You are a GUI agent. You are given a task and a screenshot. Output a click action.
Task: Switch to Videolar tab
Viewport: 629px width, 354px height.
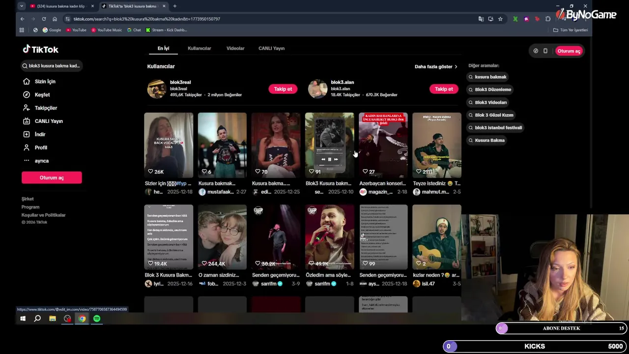tap(235, 48)
